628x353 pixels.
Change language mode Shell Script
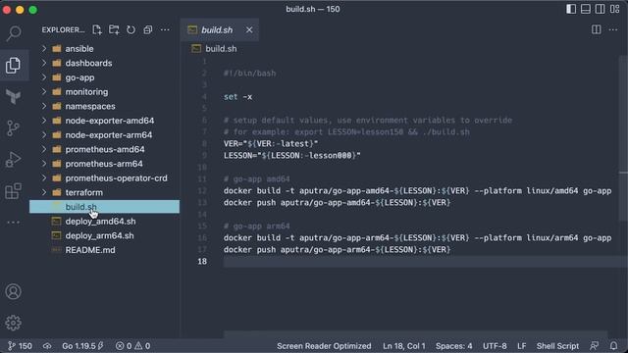[x=557, y=346]
